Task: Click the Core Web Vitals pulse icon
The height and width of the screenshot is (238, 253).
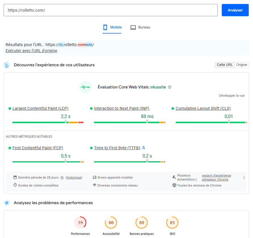Action: tap(85, 87)
